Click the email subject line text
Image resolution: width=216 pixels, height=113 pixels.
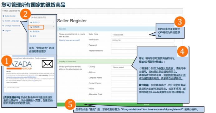click(29, 58)
